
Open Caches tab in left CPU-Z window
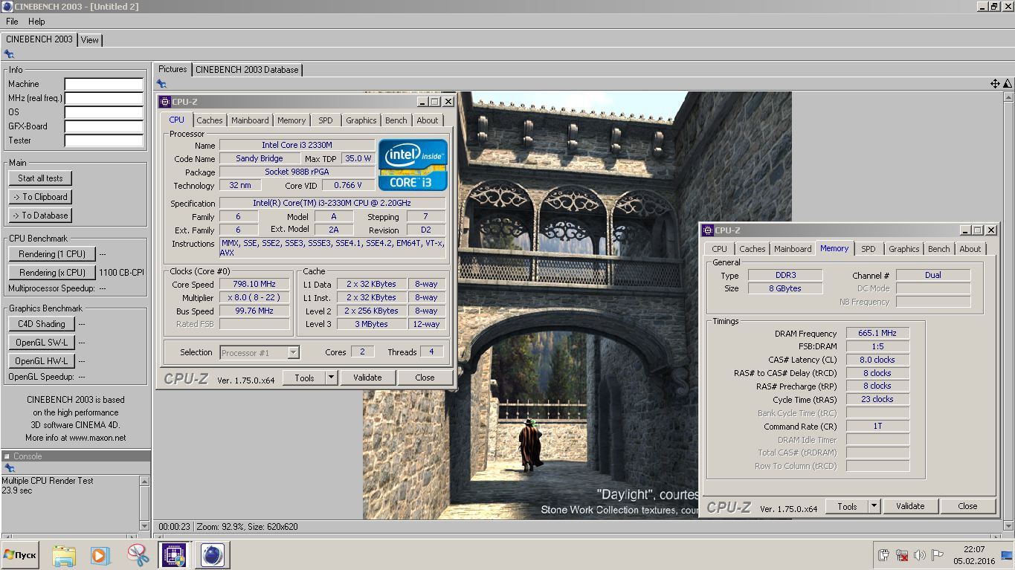pos(210,120)
